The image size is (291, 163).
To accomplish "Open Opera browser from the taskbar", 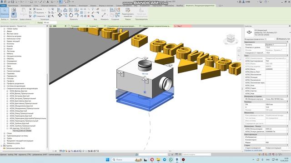I will coord(152,159).
